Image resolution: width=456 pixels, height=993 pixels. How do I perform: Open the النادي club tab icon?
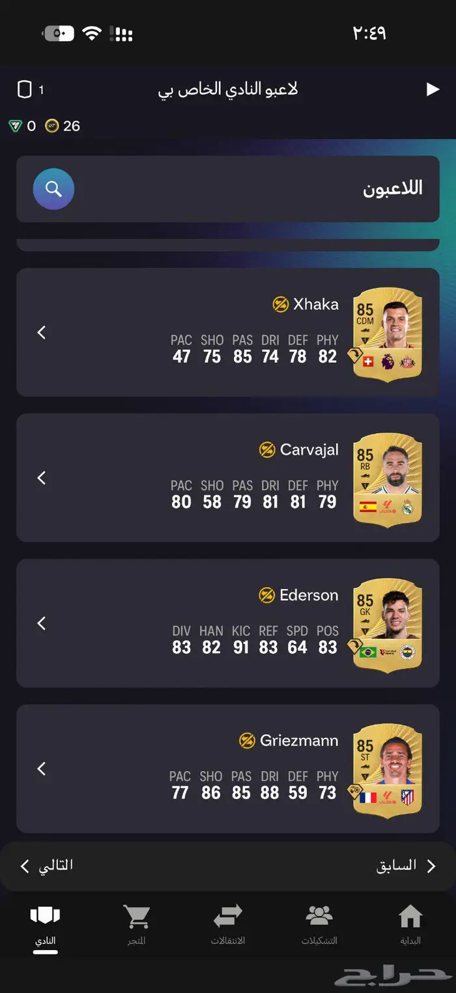(x=45, y=915)
